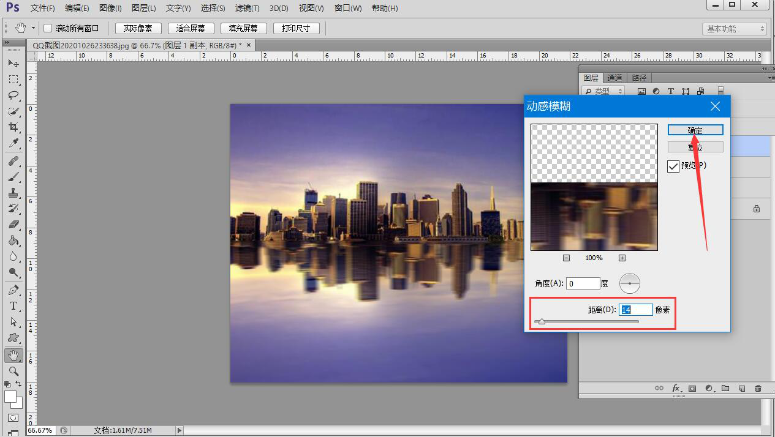Image resolution: width=775 pixels, height=437 pixels.
Task: Choose the horizontal Type tool
Action: pos(13,306)
